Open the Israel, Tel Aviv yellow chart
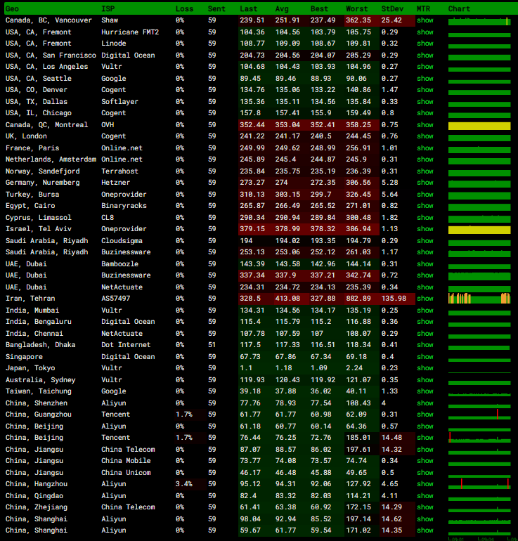 pos(479,230)
